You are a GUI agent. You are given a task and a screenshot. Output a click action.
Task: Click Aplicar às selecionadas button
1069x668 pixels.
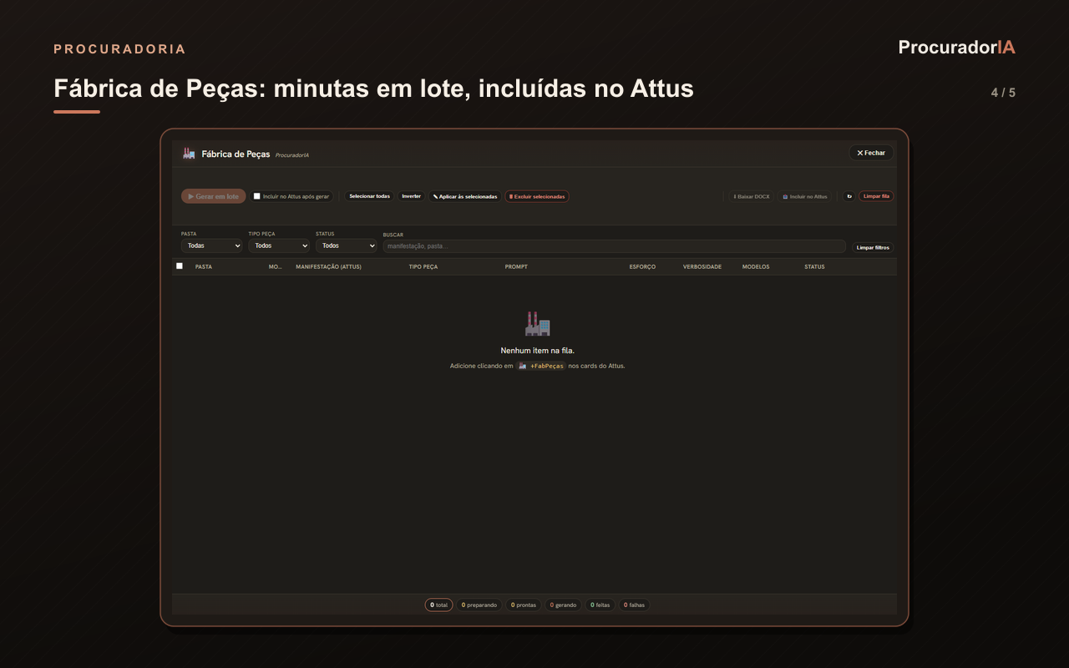[x=465, y=196]
